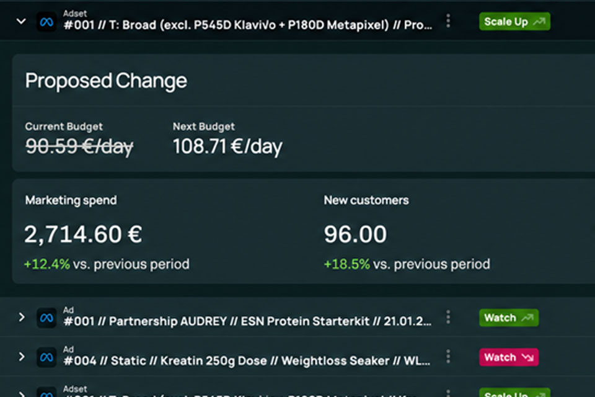Viewport: 595px width, 397px height.
Task: Open three-dot menu for Kreatin ad
Action: point(448,357)
